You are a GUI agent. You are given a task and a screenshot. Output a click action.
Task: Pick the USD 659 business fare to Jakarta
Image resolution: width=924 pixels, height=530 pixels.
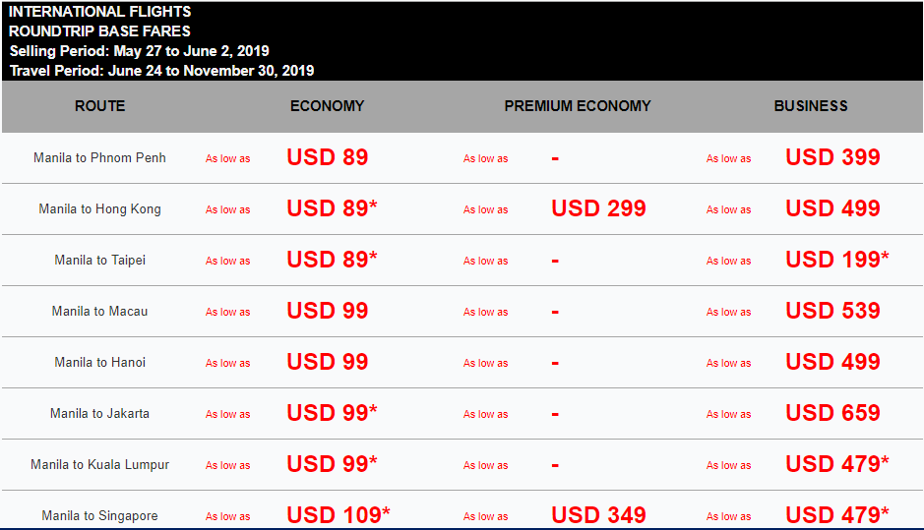832,413
